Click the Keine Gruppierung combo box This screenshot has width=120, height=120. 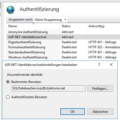coord(51,20)
